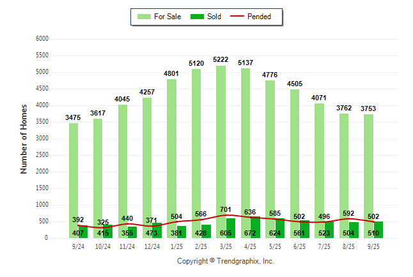Click the 1/25 x-axis month label

point(176,246)
